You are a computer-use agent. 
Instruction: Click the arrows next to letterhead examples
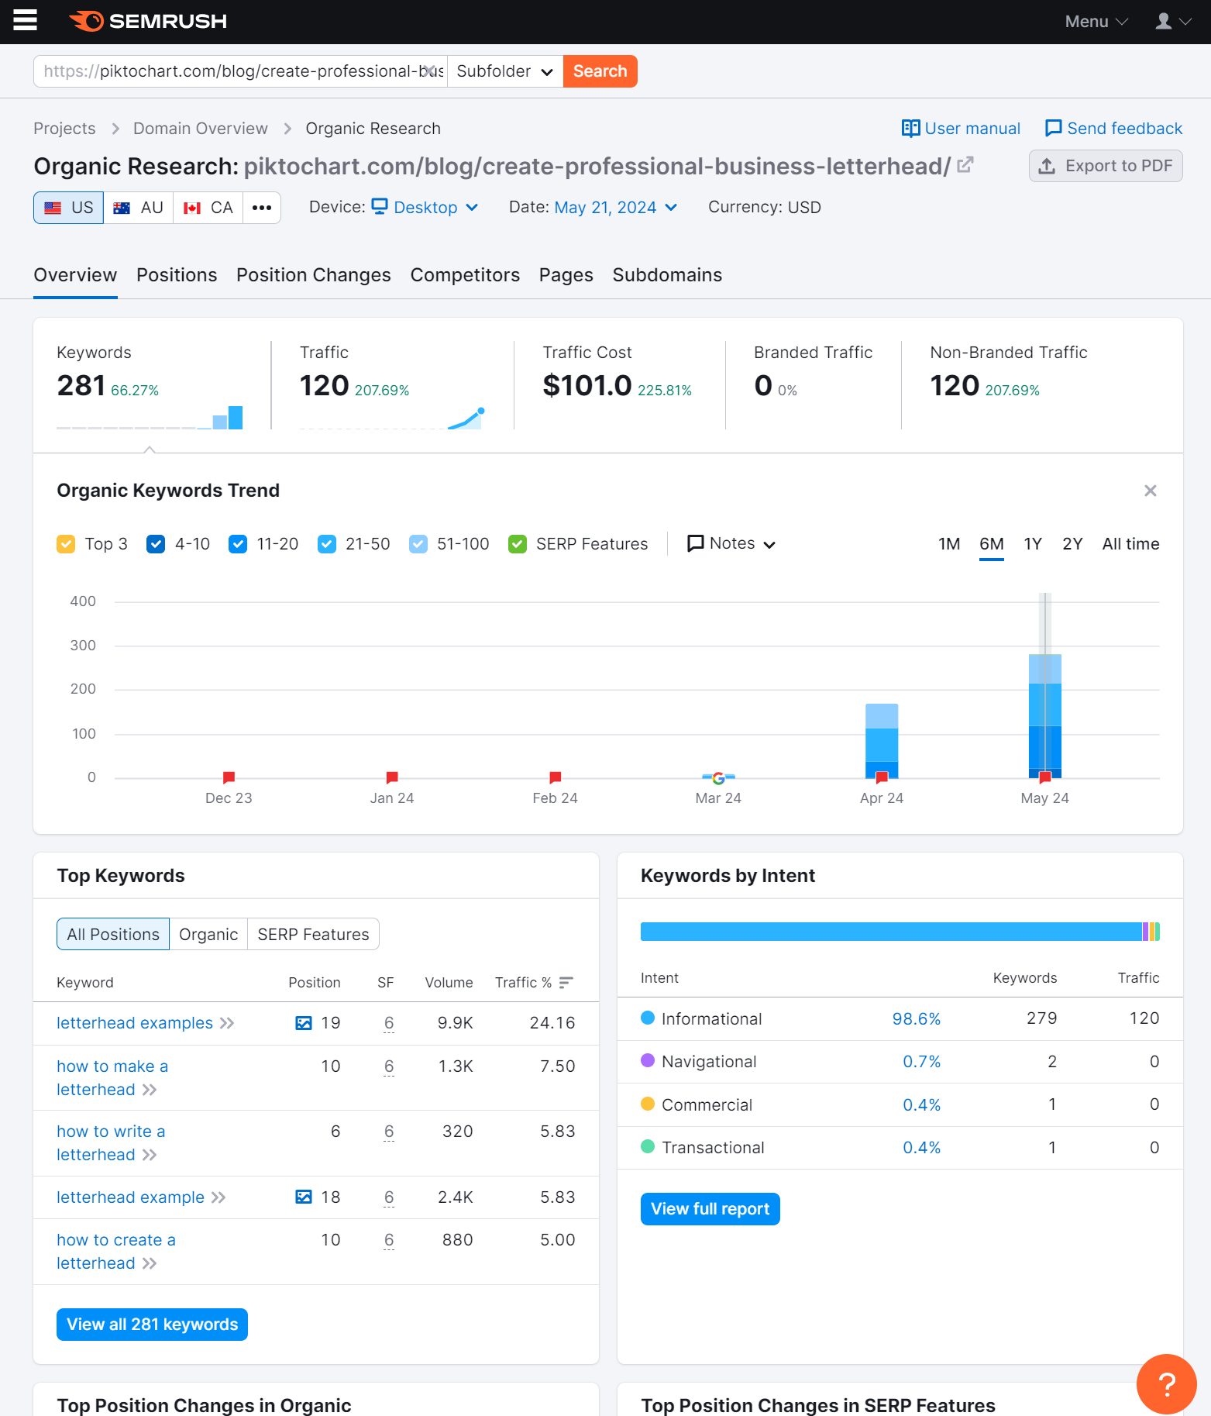click(227, 1023)
